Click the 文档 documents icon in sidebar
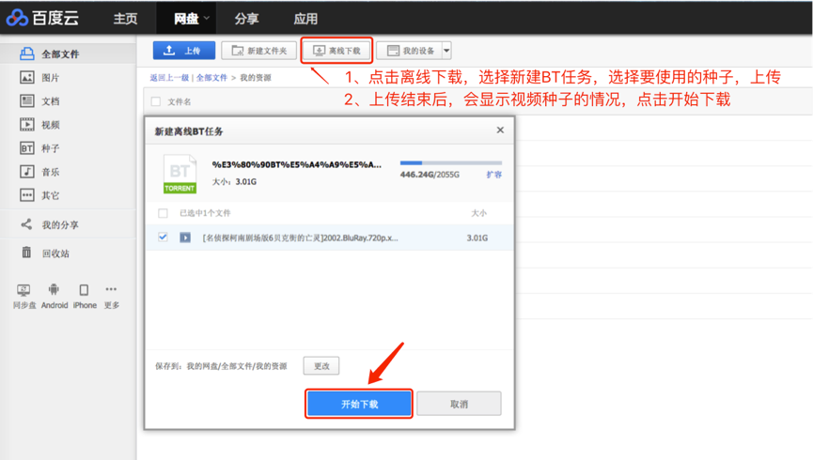The height and width of the screenshot is (460, 813). (x=27, y=100)
